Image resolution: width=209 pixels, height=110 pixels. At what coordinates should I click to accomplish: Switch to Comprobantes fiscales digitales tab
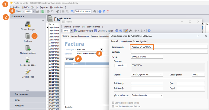pyautogui.click(x=133, y=41)
